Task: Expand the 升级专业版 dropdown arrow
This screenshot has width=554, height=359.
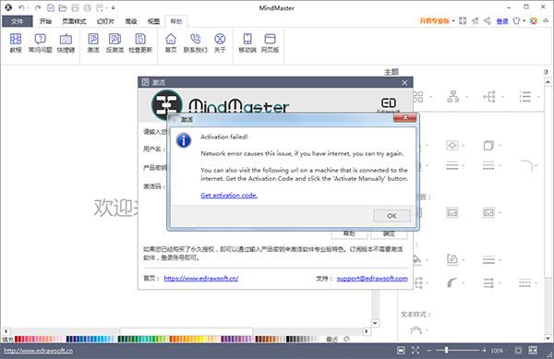Action: point(453,21)
